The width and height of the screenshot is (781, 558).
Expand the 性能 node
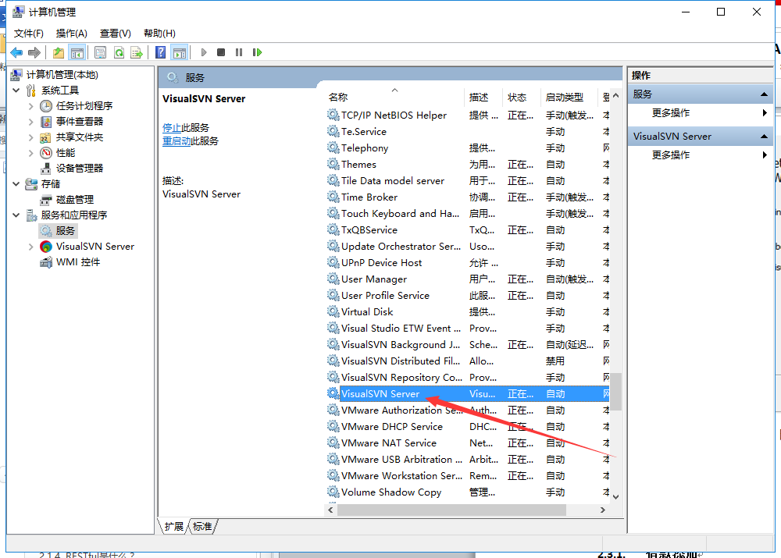pyautogui.click(x=31, y=153)
